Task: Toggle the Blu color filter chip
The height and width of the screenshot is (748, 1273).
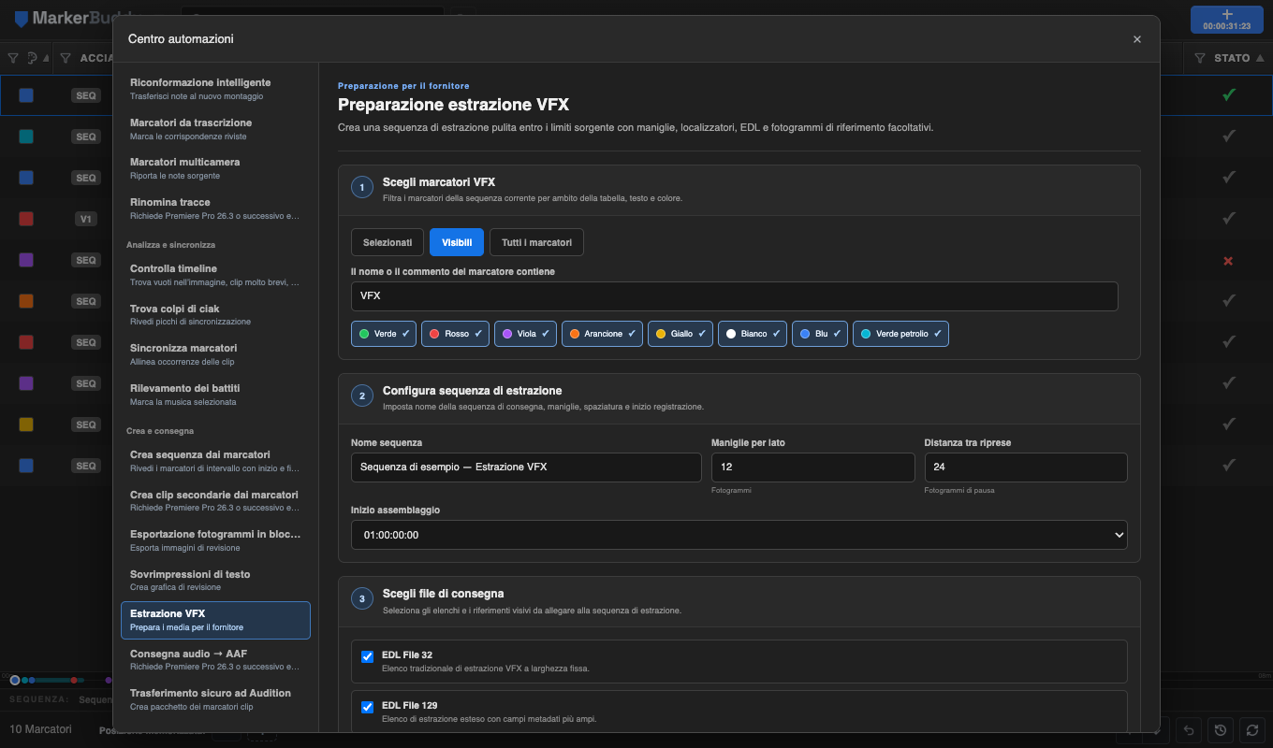Action: 820,334
